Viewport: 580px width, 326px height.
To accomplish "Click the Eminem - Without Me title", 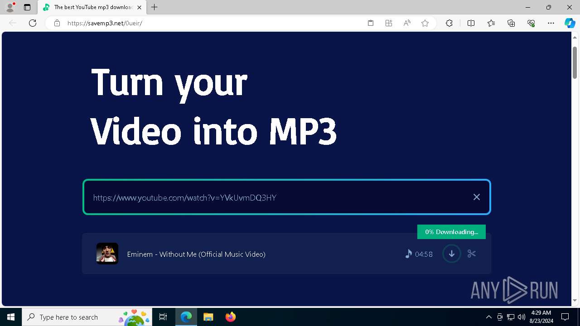I will coord(196,254).
